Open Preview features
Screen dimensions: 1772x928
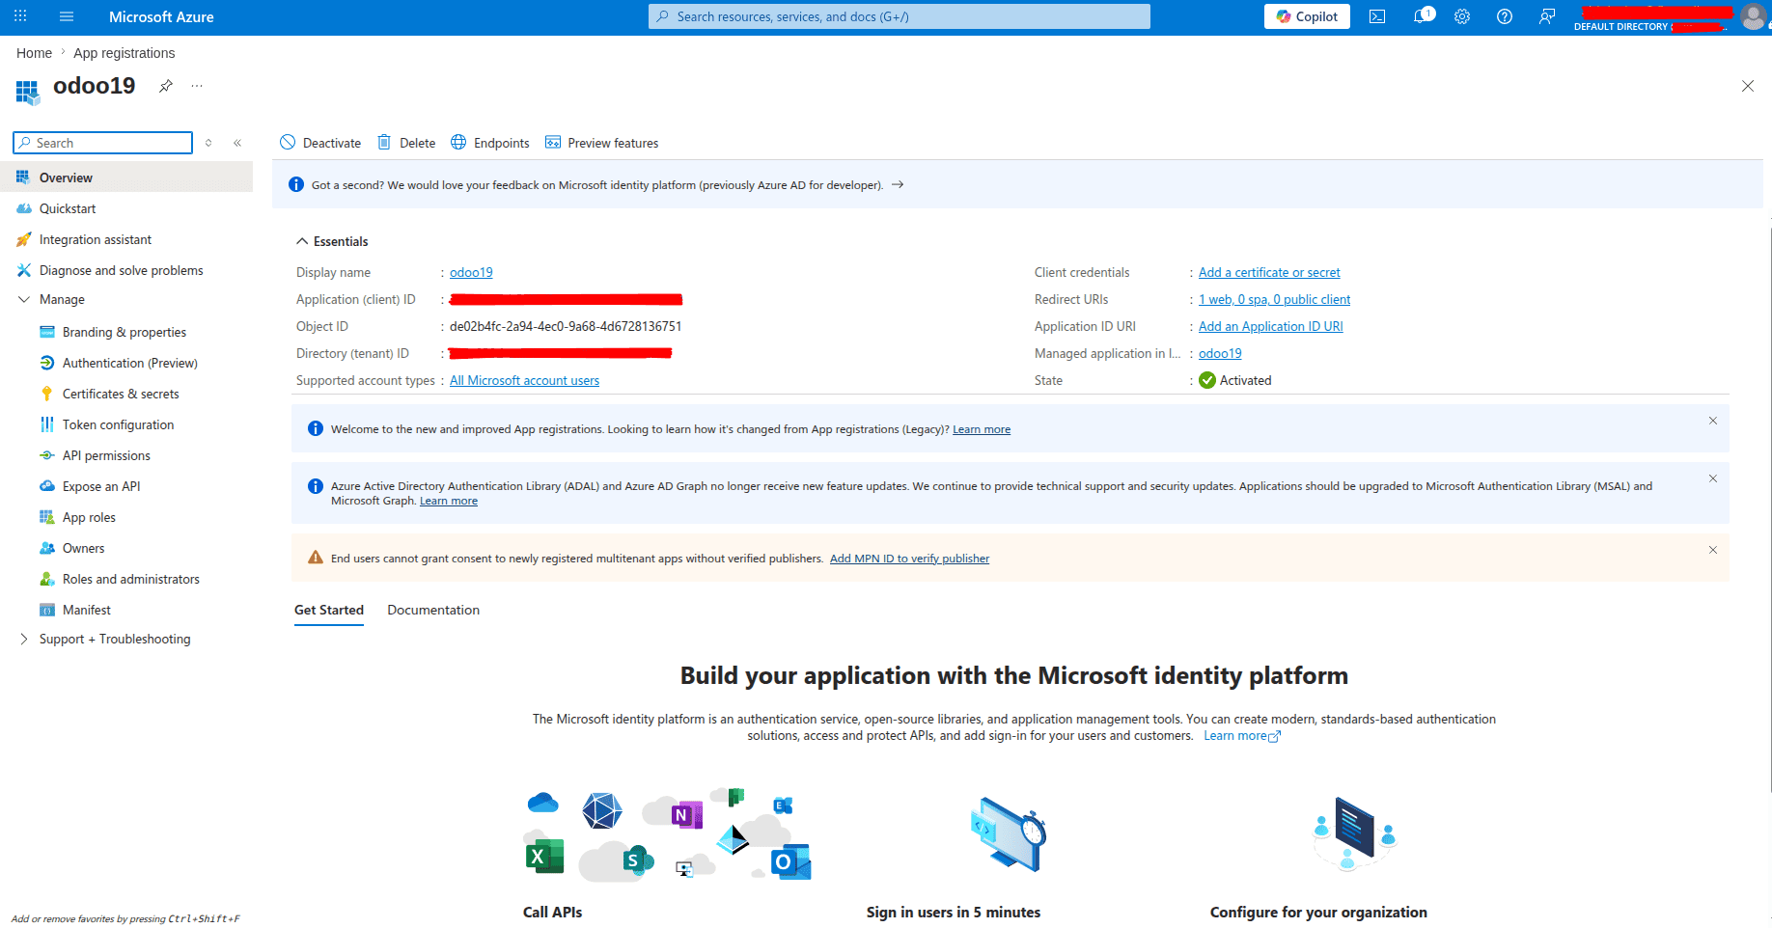602,143
